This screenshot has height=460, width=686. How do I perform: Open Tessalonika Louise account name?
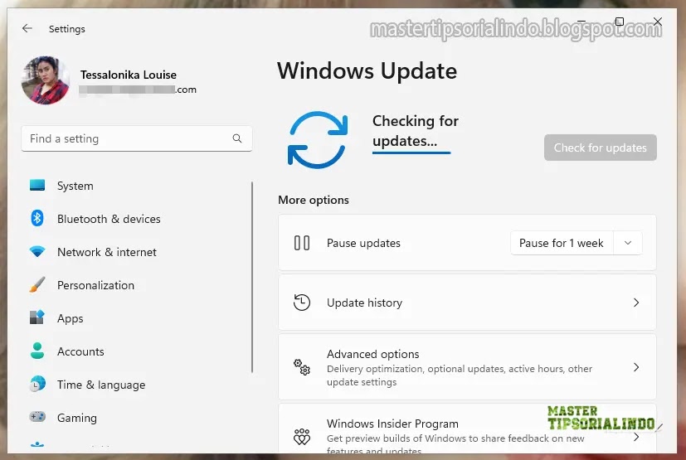pyautogui.click(x=129, y=75)
